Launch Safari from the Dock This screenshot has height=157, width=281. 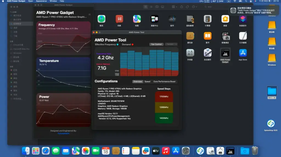46,151
